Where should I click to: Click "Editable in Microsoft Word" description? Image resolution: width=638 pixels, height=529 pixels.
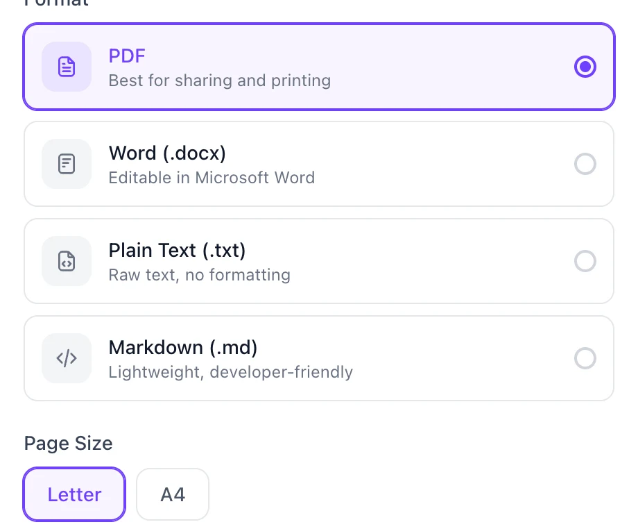coord(212,178)
